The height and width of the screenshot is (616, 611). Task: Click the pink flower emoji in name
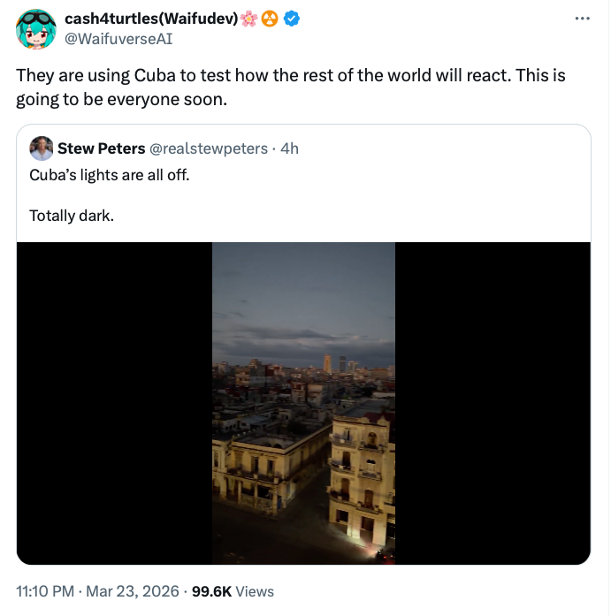(249, 19)
